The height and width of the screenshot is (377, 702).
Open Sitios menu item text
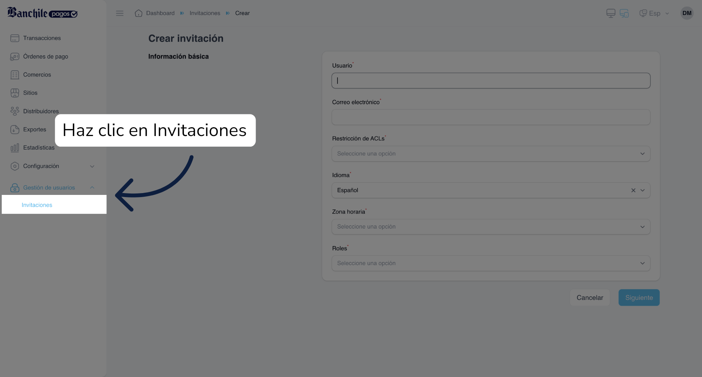(x=30, y=93)
